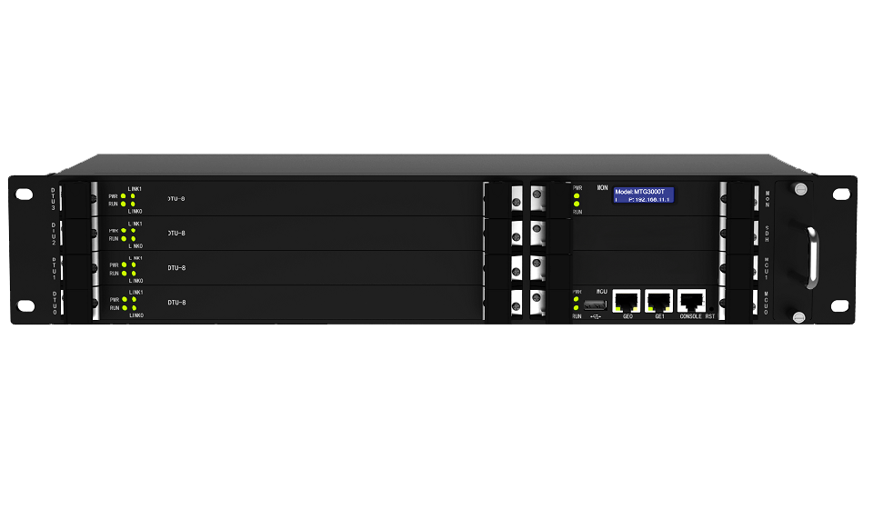
Task: Click the PWR LED on DTU3 card
Action: [123, 196]
